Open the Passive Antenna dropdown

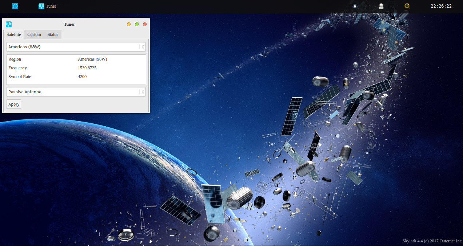(x=76, y=92)
